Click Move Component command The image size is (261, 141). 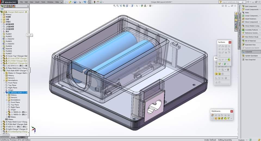[250, 22]
